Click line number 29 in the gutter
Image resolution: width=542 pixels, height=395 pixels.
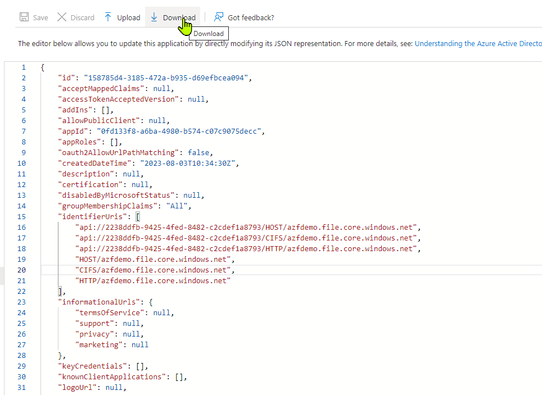pos(22,366)
